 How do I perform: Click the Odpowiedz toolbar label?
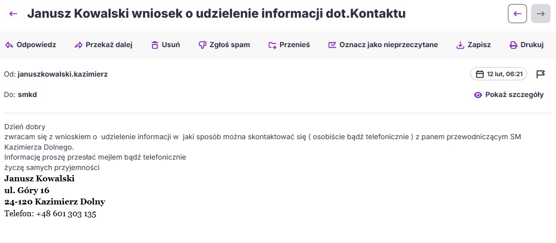[x=36, y=45]
